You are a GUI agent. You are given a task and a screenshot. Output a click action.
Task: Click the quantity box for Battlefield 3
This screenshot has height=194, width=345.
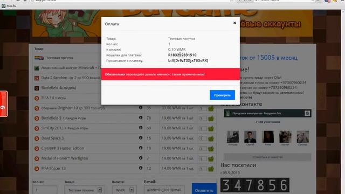pyautogui.click(x=203, y=119)
